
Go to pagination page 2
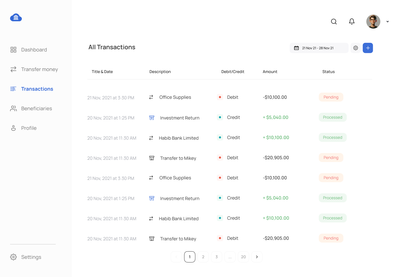tap(203, 257)
